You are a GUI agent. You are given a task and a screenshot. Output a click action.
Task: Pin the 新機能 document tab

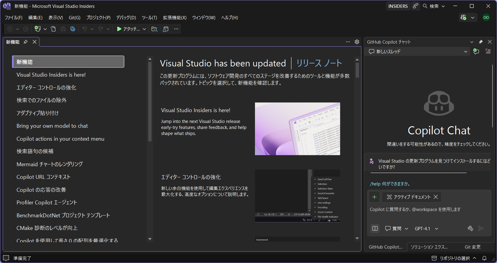(26, 42)
